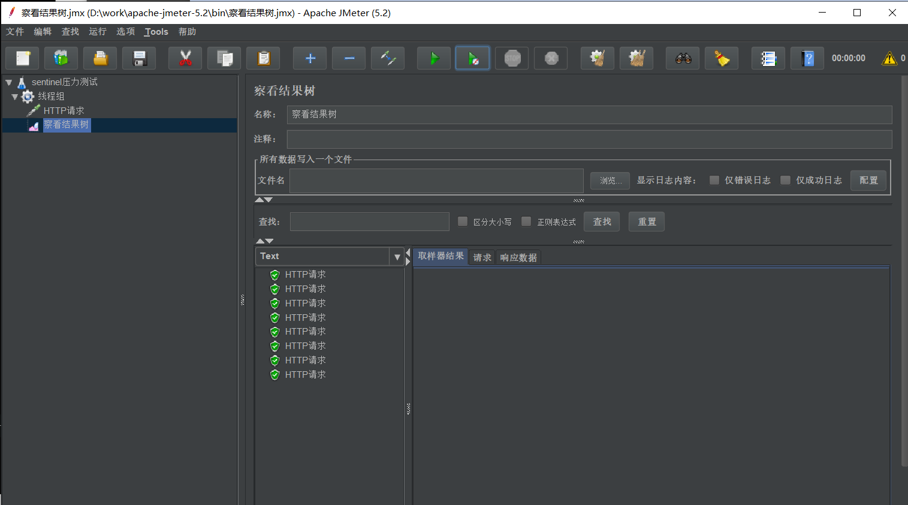Image resolution: width=908 pixels, height=505 pixels.
Task: Click the split arrows below search row
Action: (265, 241)
